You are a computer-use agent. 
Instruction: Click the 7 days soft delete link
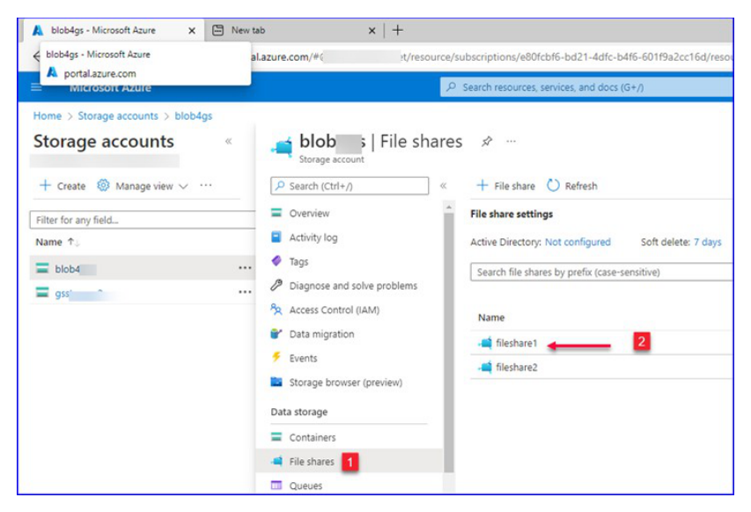pos(707,242)
